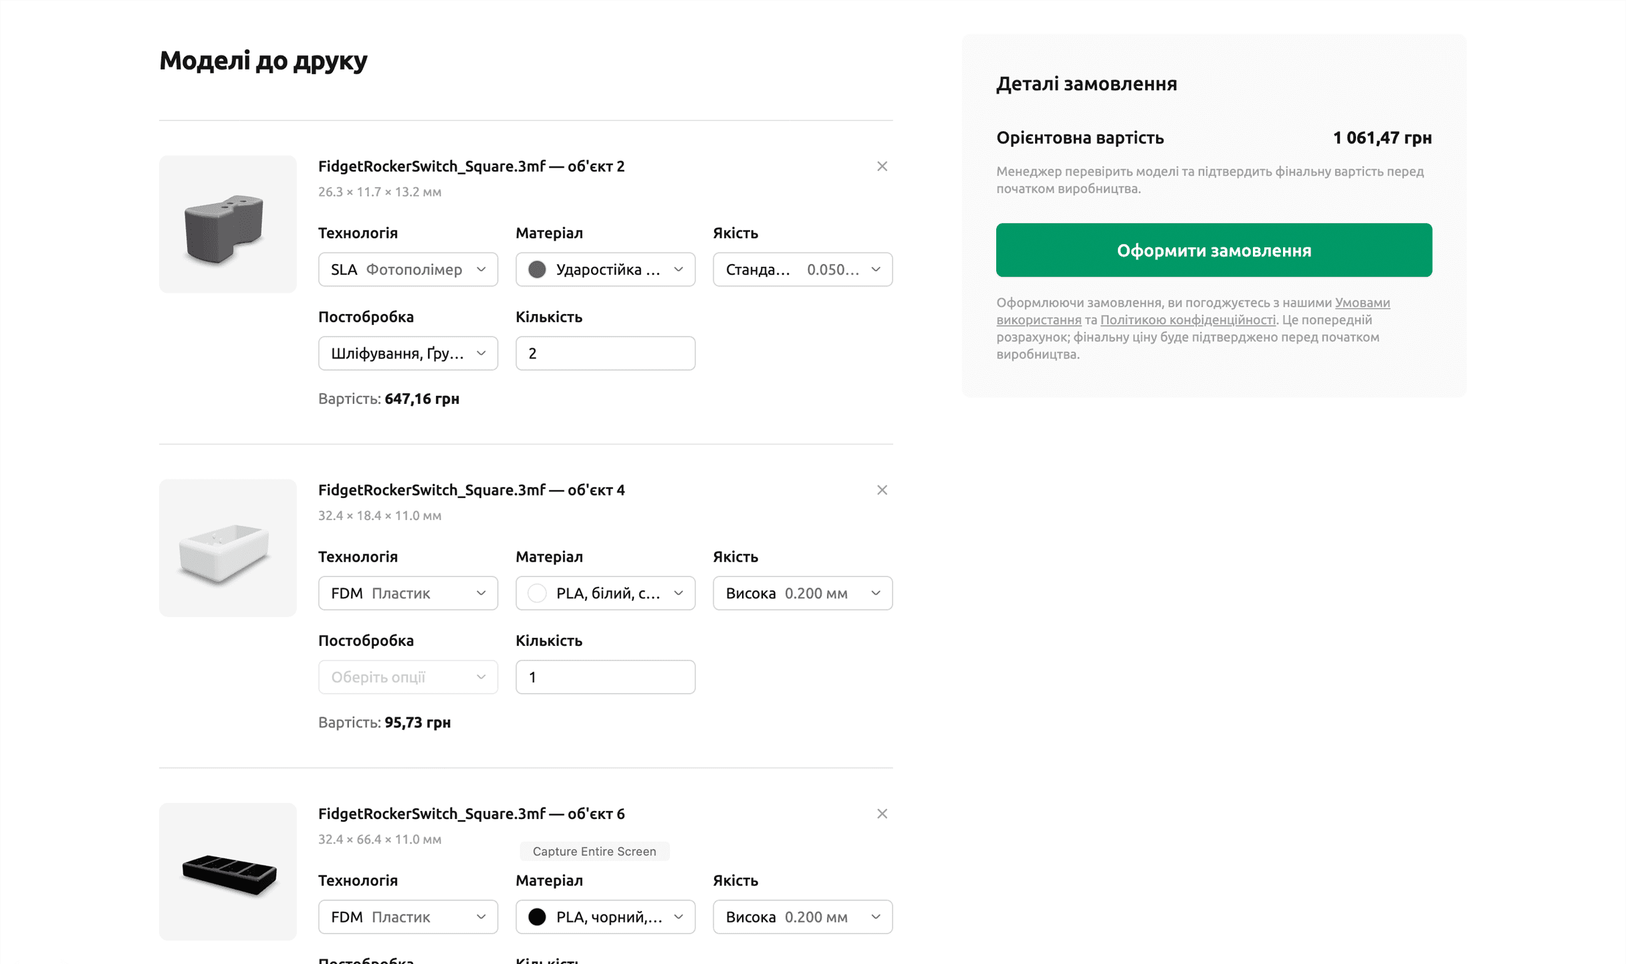Open Умовами використання link
Image resolution: width=1626 pixels, height=964 pixels.
point(1362,303)
